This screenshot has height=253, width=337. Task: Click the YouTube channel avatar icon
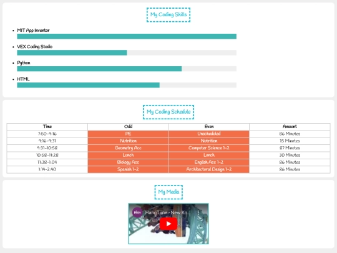(137, 212)
